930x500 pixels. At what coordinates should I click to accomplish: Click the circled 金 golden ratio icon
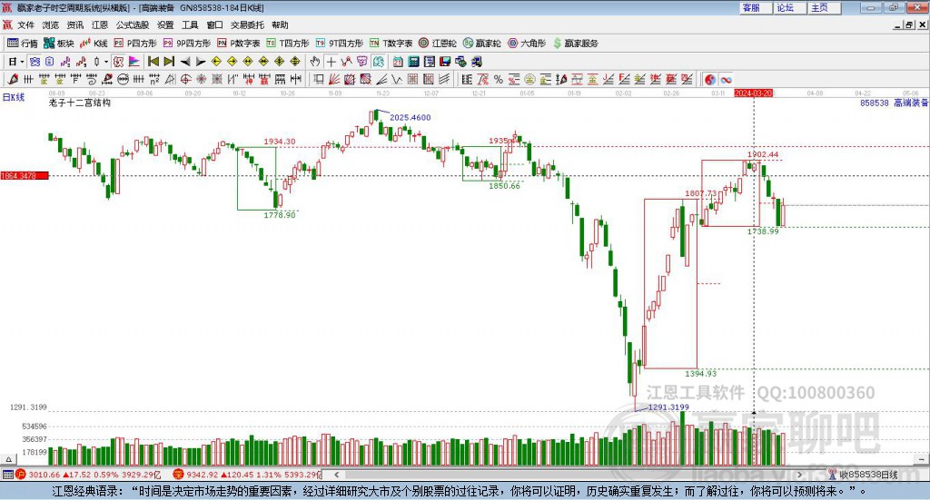529,79
